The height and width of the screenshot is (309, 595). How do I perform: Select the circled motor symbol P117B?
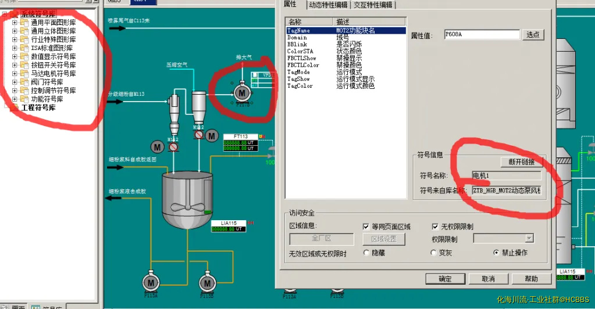coord(243,92)
